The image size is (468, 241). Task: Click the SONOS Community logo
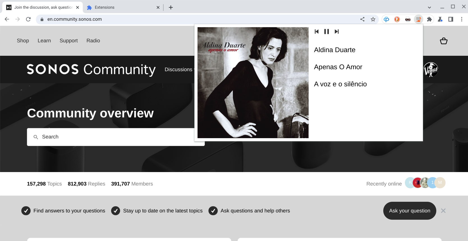point(91,69)
